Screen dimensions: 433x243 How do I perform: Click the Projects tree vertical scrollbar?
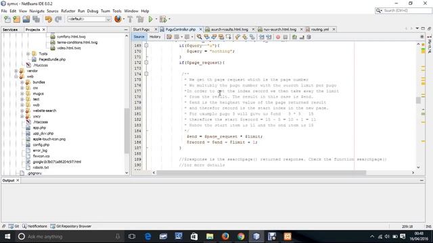tap(127, 131)
